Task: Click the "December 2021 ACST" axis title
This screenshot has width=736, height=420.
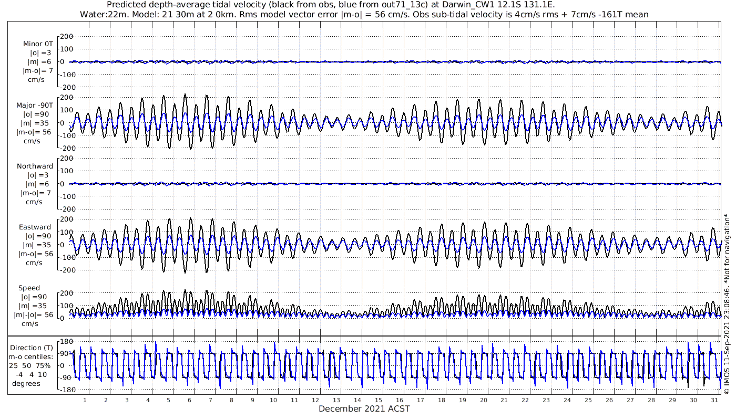Action: click(364, 409)
